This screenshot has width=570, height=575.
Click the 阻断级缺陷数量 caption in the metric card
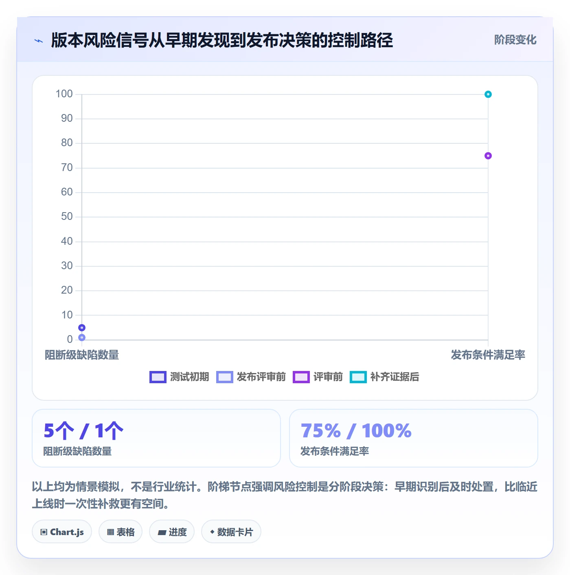[x=77, y=451]
